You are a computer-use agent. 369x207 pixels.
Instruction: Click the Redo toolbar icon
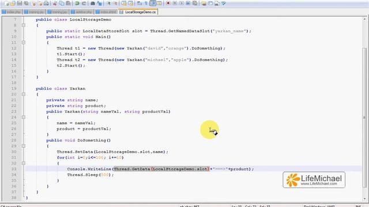click(84, 3)
